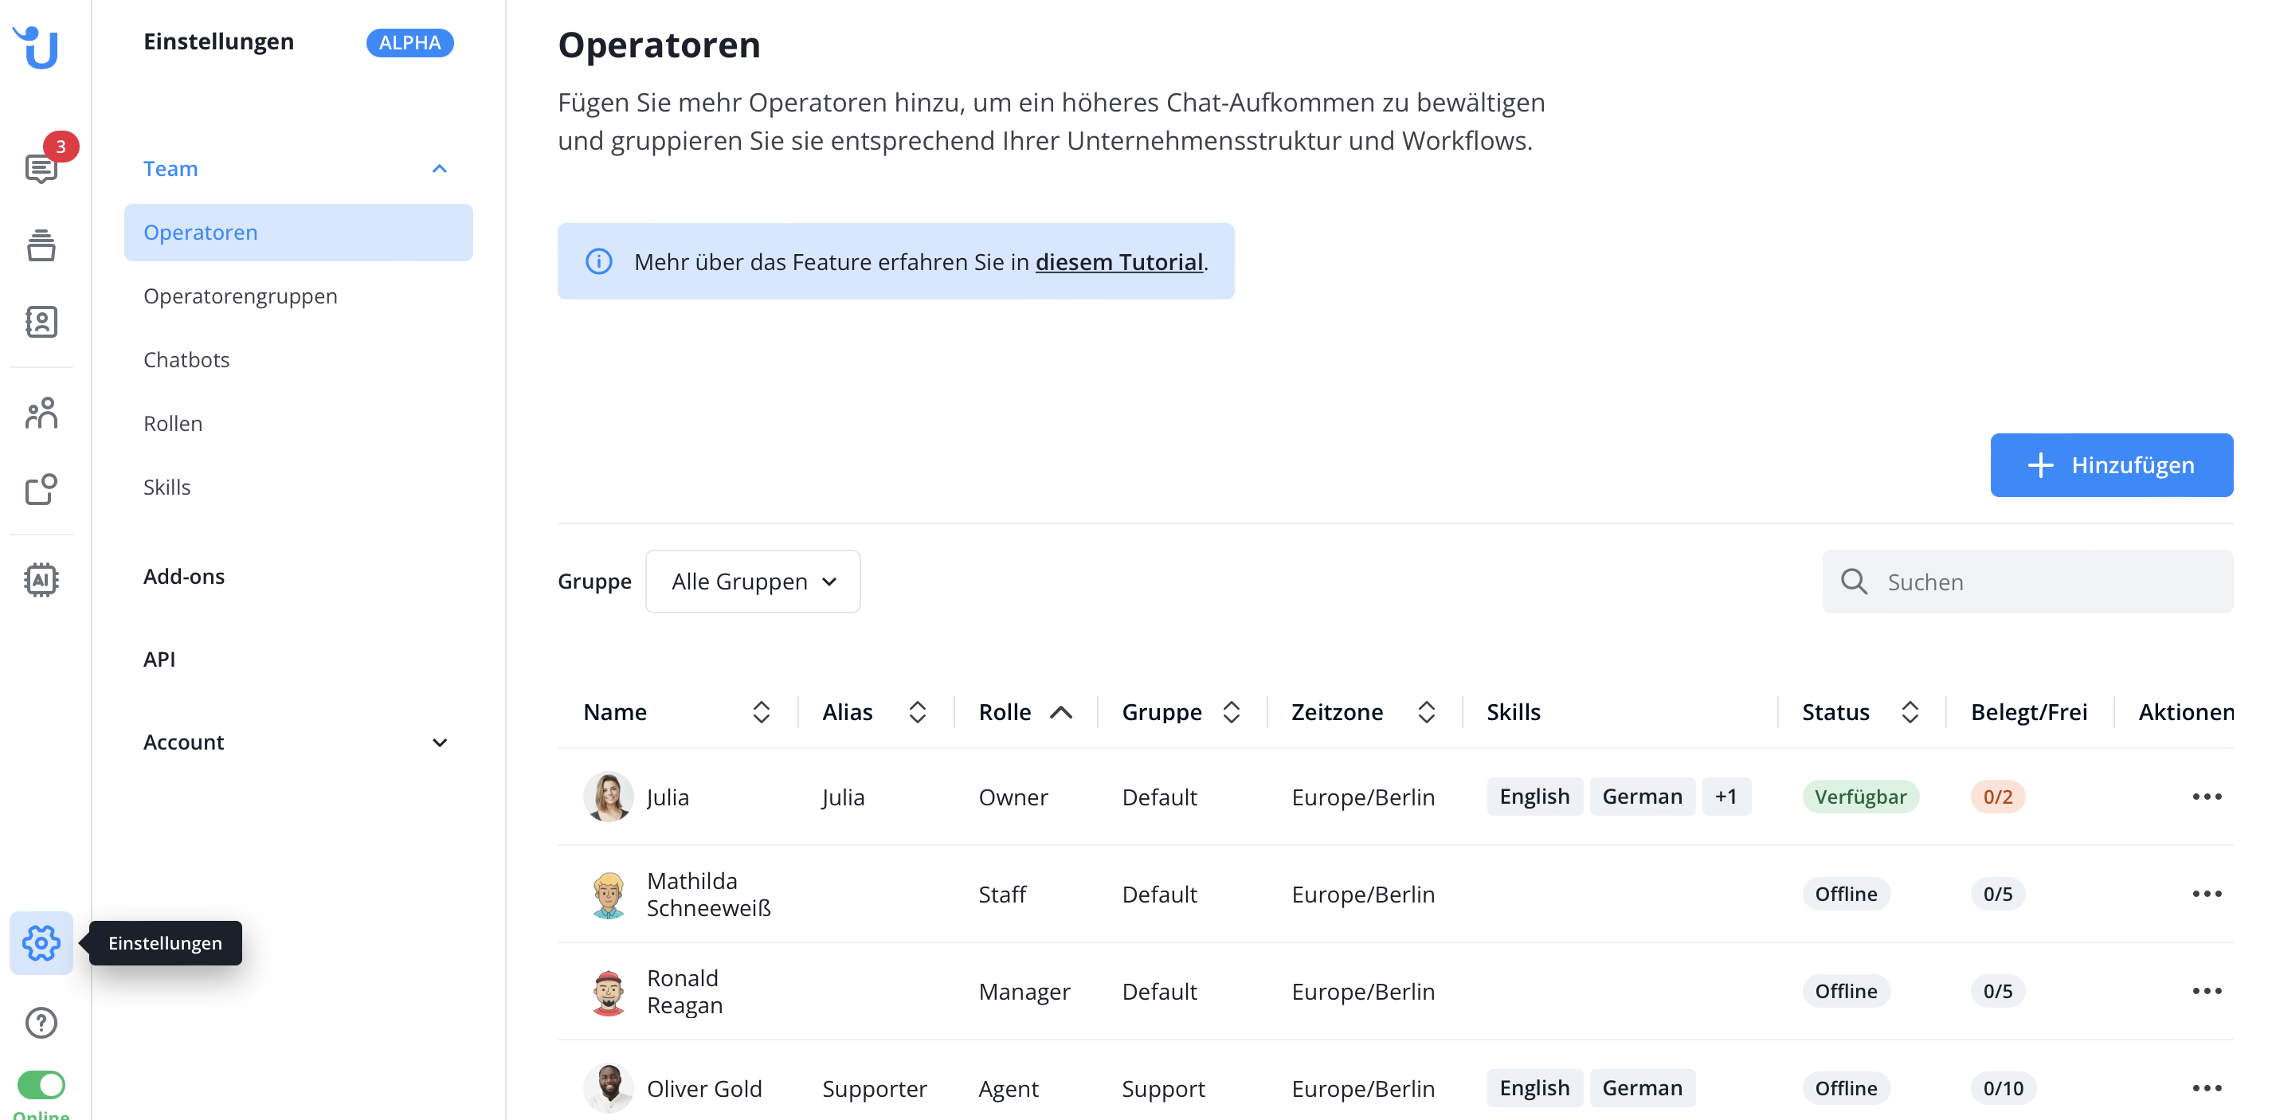
Task: Collapse the Team section
Action: click(x=439, y=168)
